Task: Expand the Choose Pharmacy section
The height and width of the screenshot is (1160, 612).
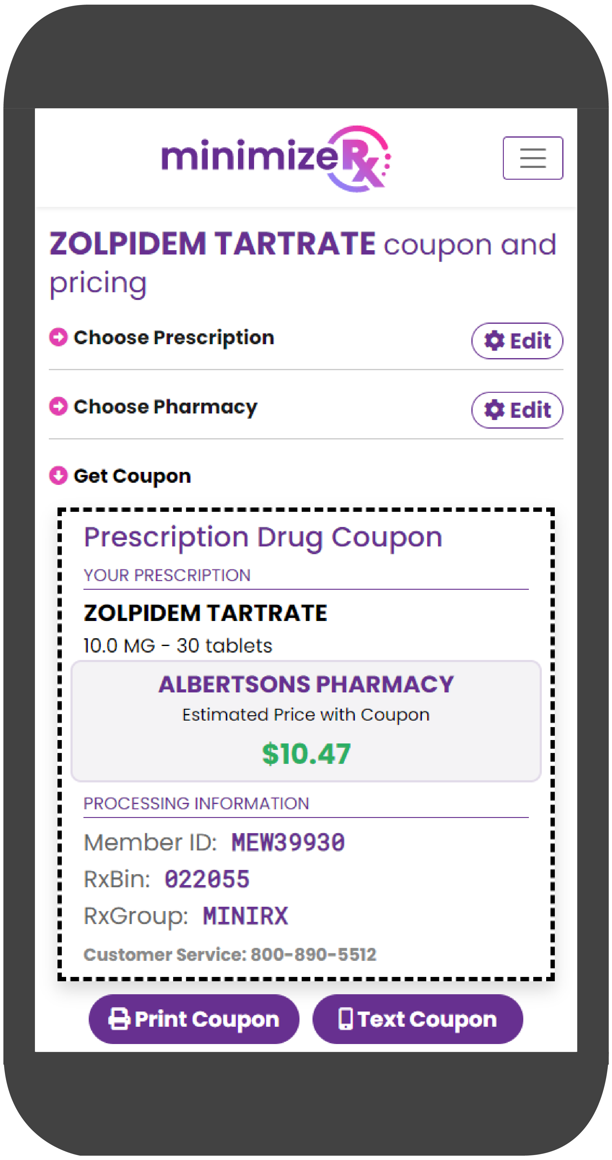Action: [x=166, y=407]
